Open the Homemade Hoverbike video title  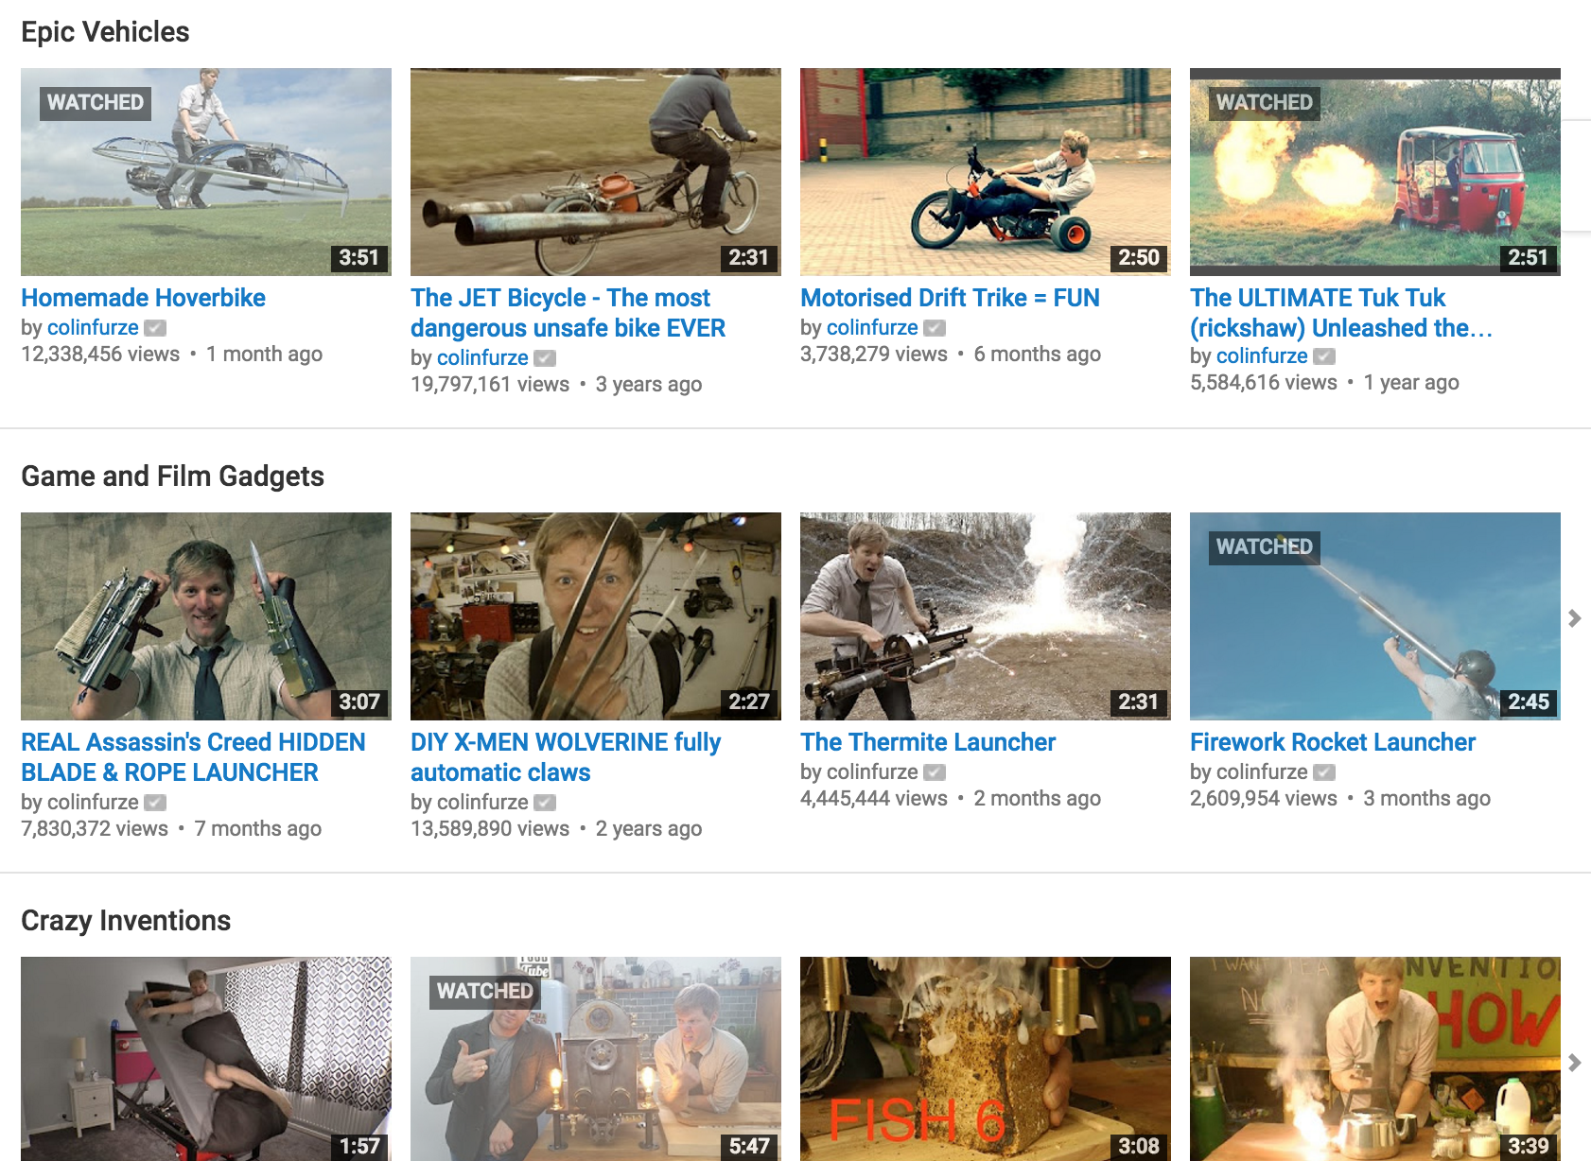[143, 298]
